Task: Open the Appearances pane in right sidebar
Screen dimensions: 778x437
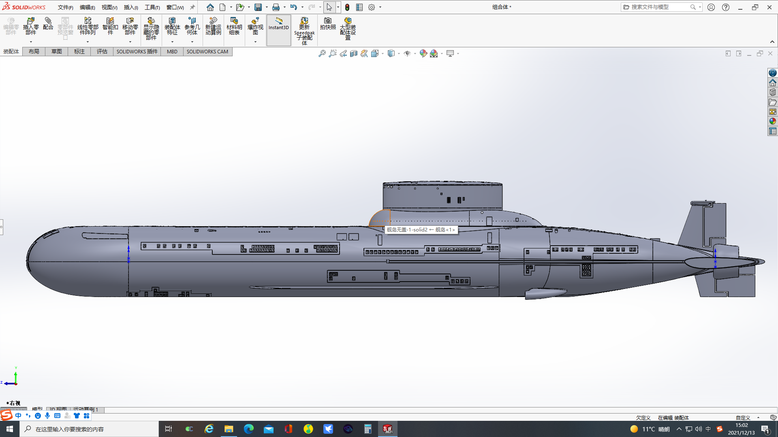Action: [x=773, y=121]
